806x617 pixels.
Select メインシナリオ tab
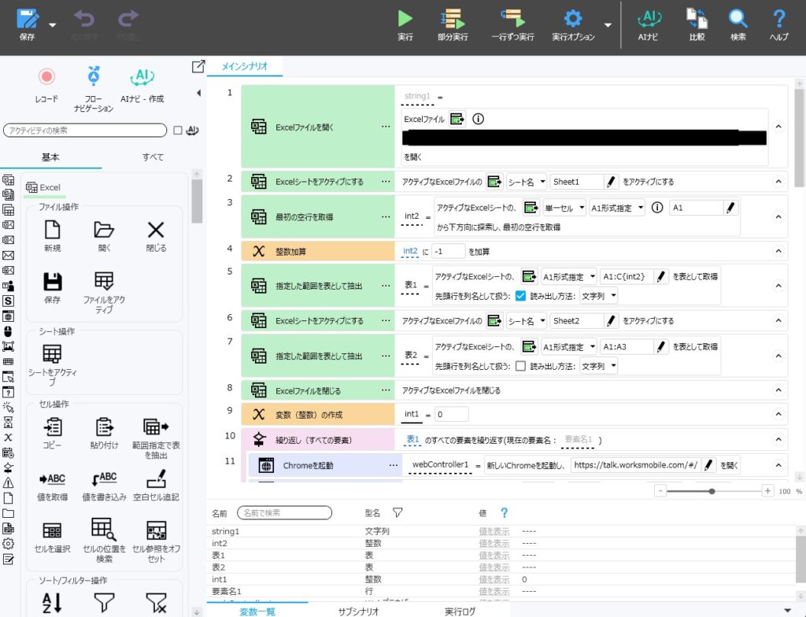[244, 66]
